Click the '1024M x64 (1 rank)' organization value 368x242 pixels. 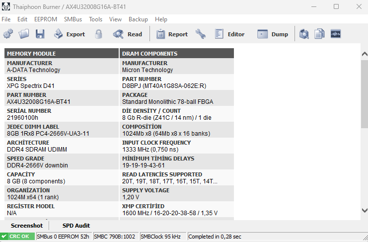33,197
